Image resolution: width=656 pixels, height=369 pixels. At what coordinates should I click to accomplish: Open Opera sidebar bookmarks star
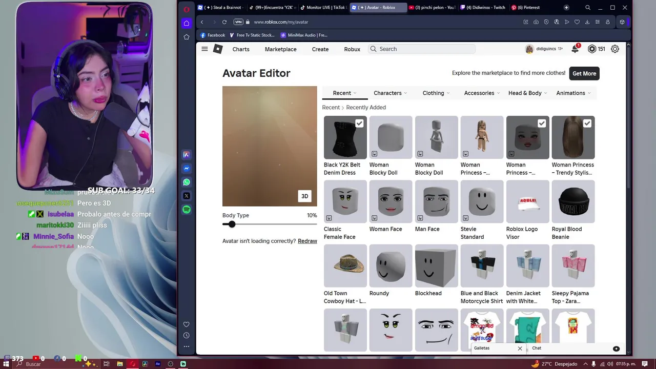point(187,37)
